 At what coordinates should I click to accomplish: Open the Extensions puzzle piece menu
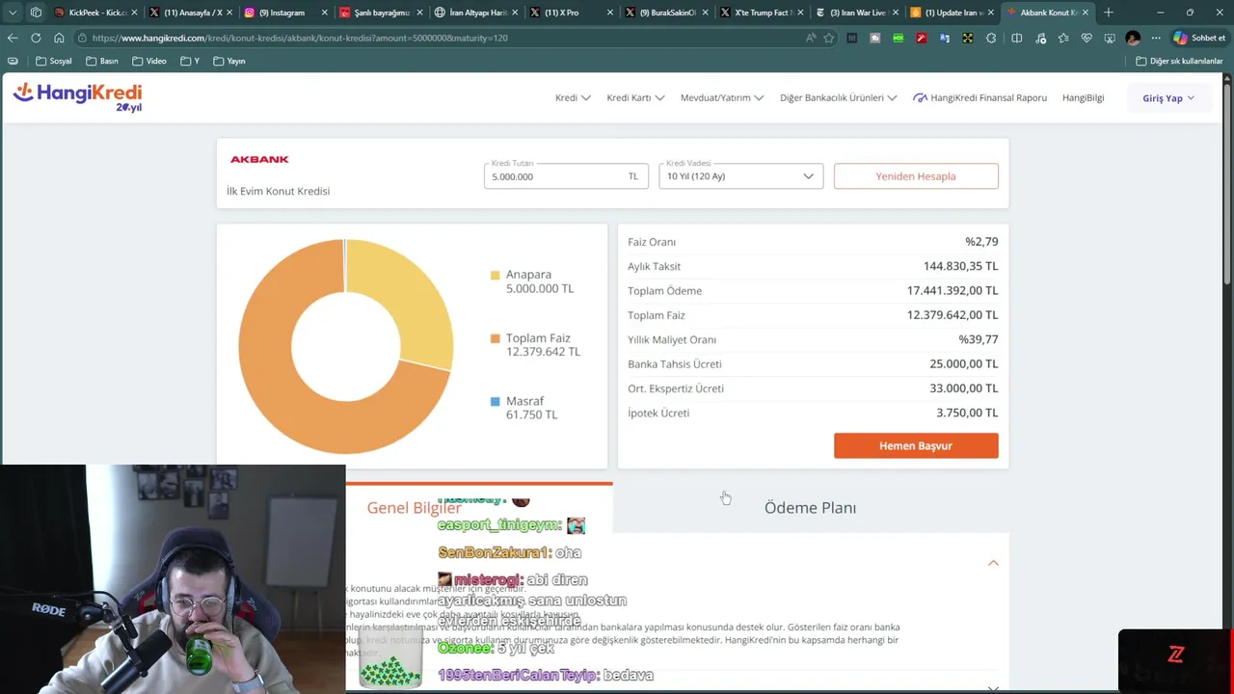pos(991,38)
